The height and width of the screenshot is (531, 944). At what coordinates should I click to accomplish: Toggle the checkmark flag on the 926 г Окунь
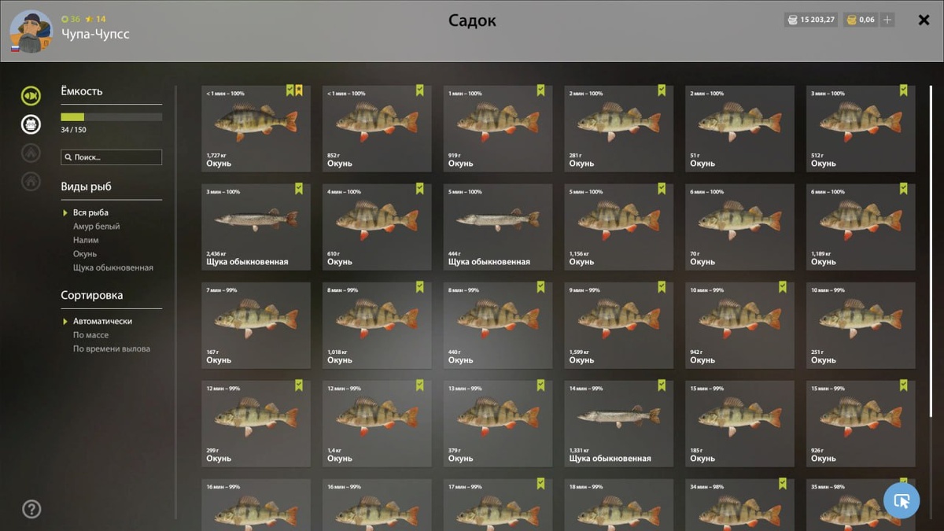point(904,385)
